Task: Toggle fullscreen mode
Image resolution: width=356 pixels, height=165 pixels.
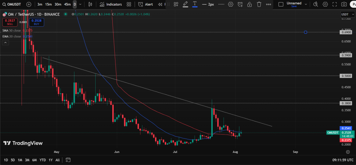Action: point(335,4)
